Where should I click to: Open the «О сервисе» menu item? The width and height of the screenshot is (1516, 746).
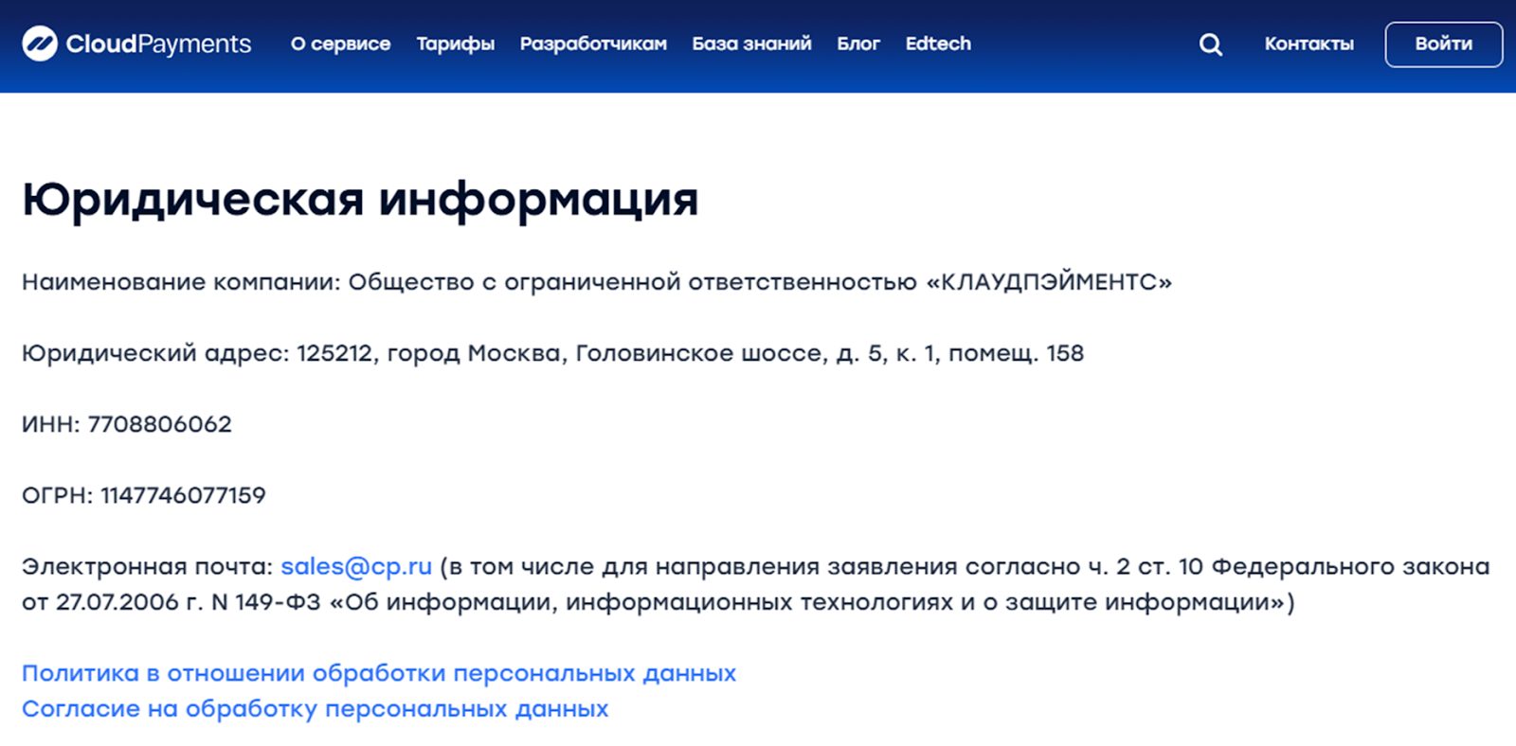(x=340, y=44)
